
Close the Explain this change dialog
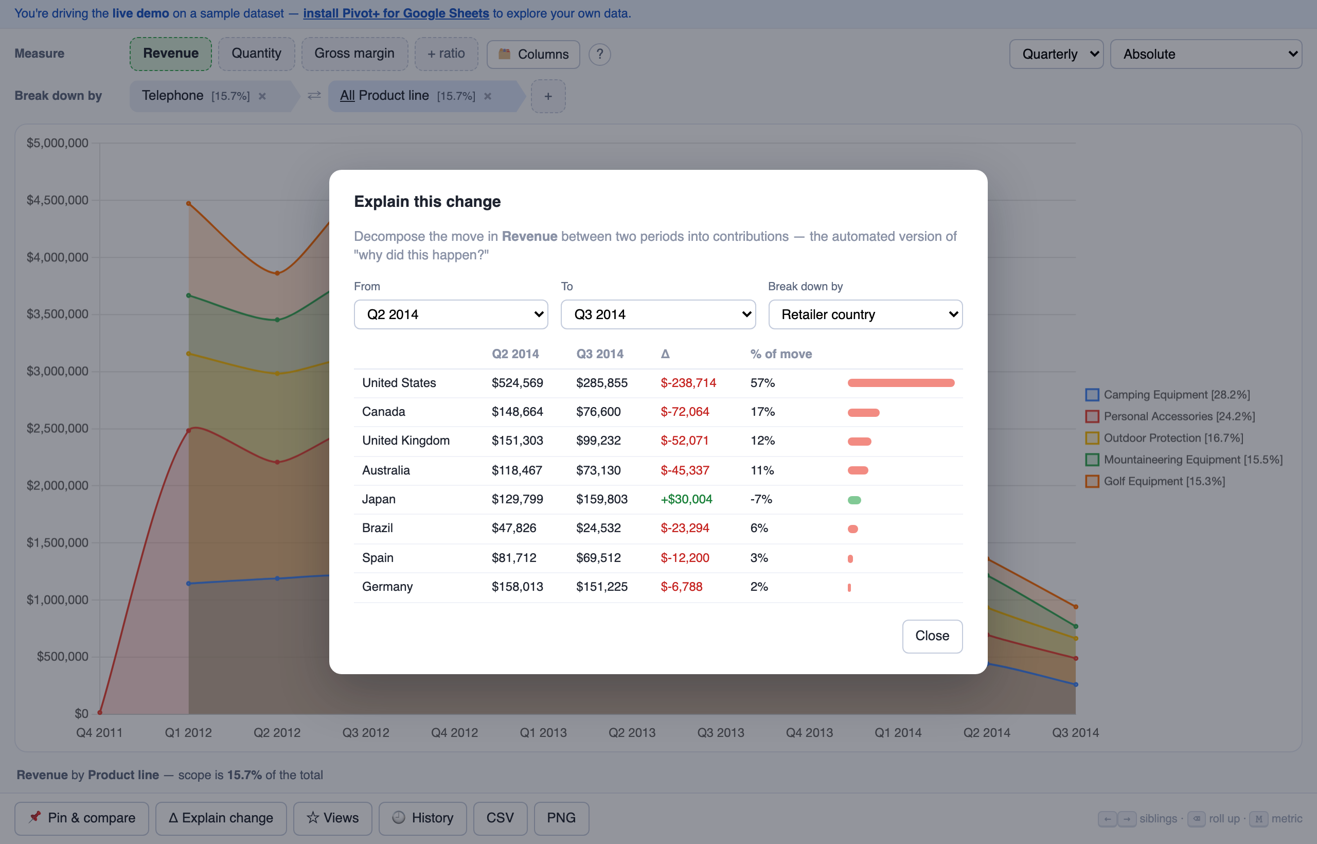pyautogui.click(x=932, y=636)
